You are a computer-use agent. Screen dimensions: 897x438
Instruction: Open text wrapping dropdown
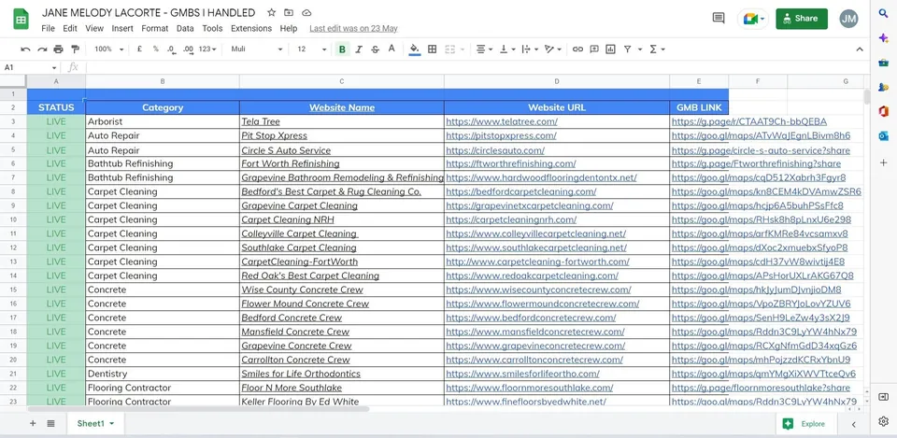coord(531,49)
